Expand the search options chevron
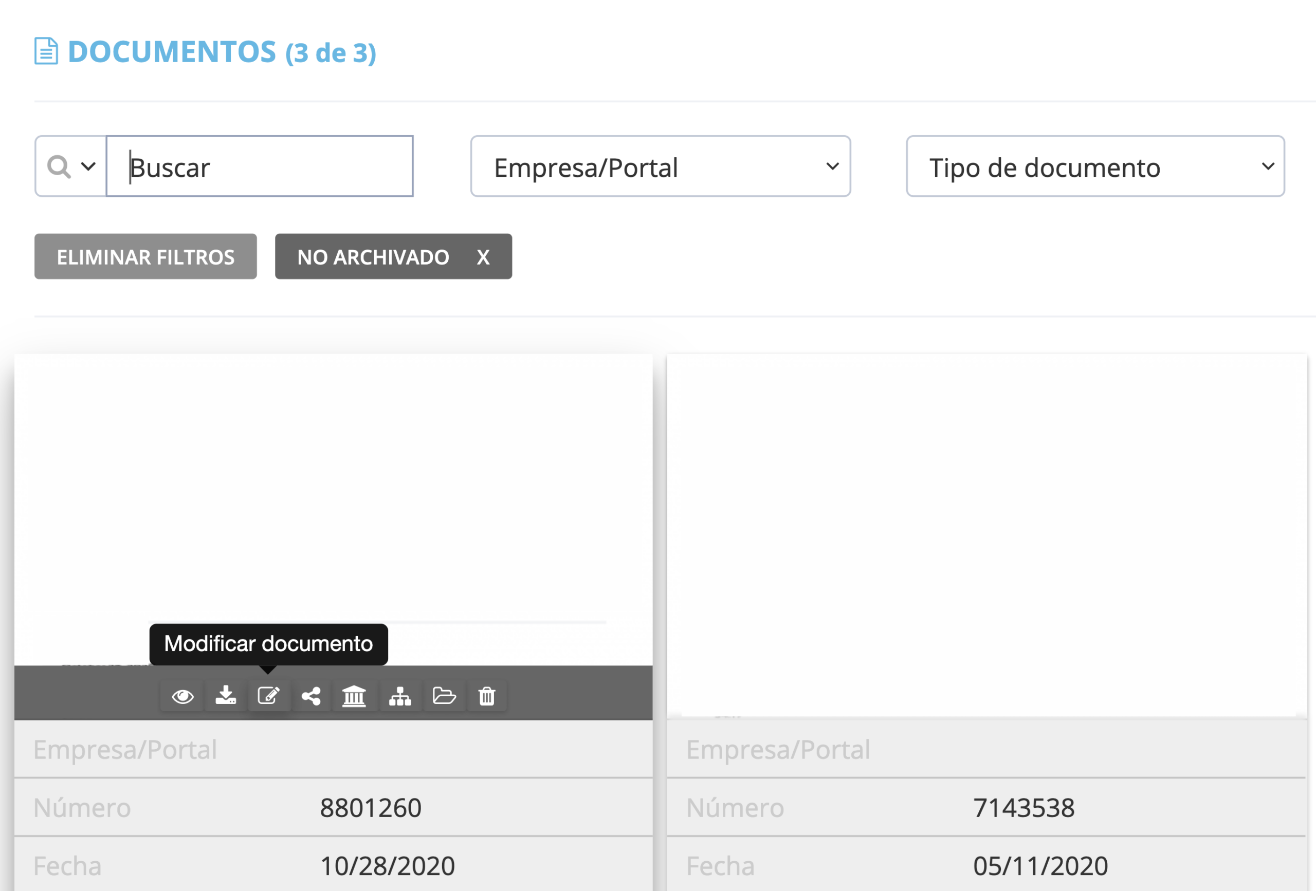The image size is (1316, 891). pos(88,166)
